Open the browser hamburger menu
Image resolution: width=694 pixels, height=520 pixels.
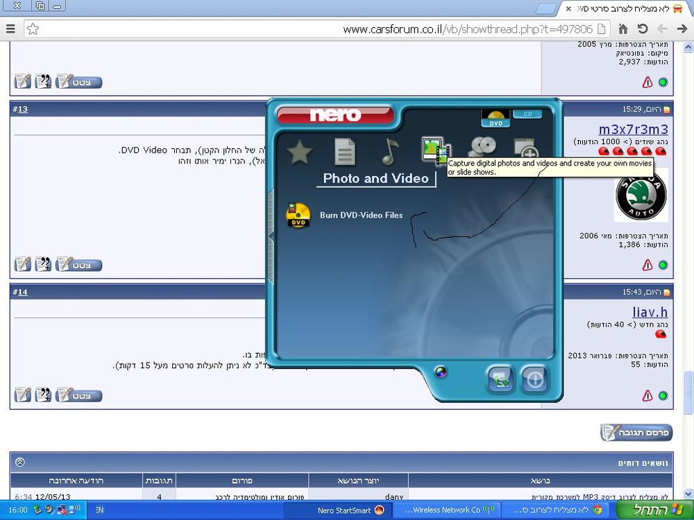(x=10, y=29)
